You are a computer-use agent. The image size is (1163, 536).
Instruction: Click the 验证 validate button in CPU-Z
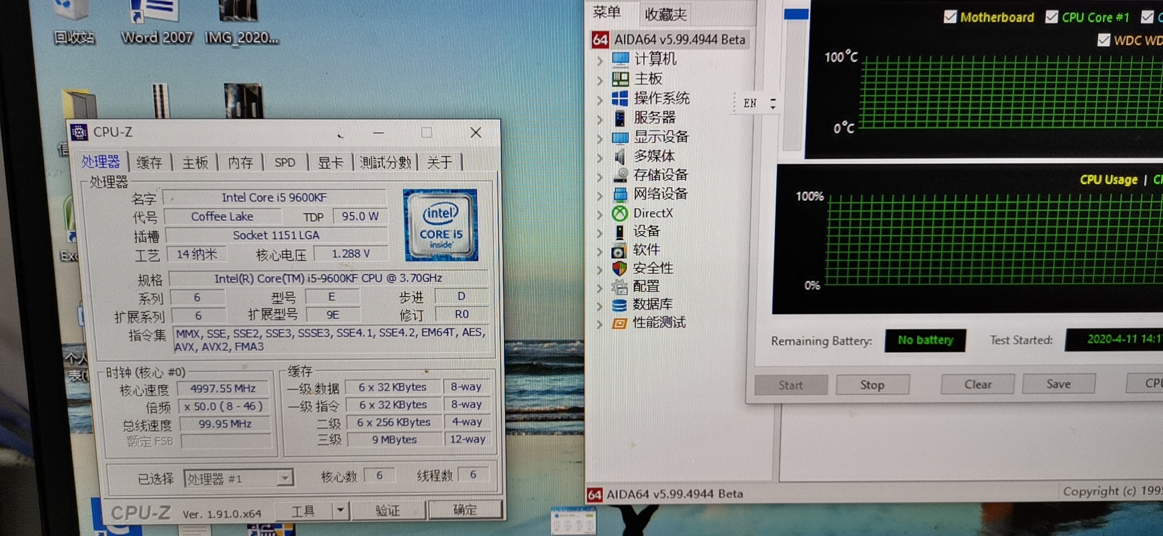pyautogui.click(x=388, y=511)
